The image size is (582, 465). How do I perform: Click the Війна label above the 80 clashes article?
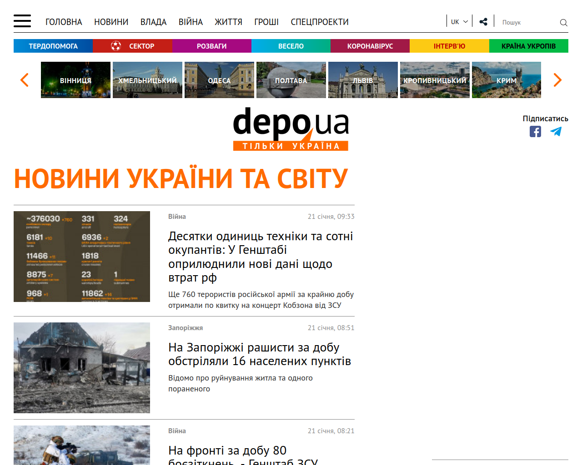pos(177,431)
